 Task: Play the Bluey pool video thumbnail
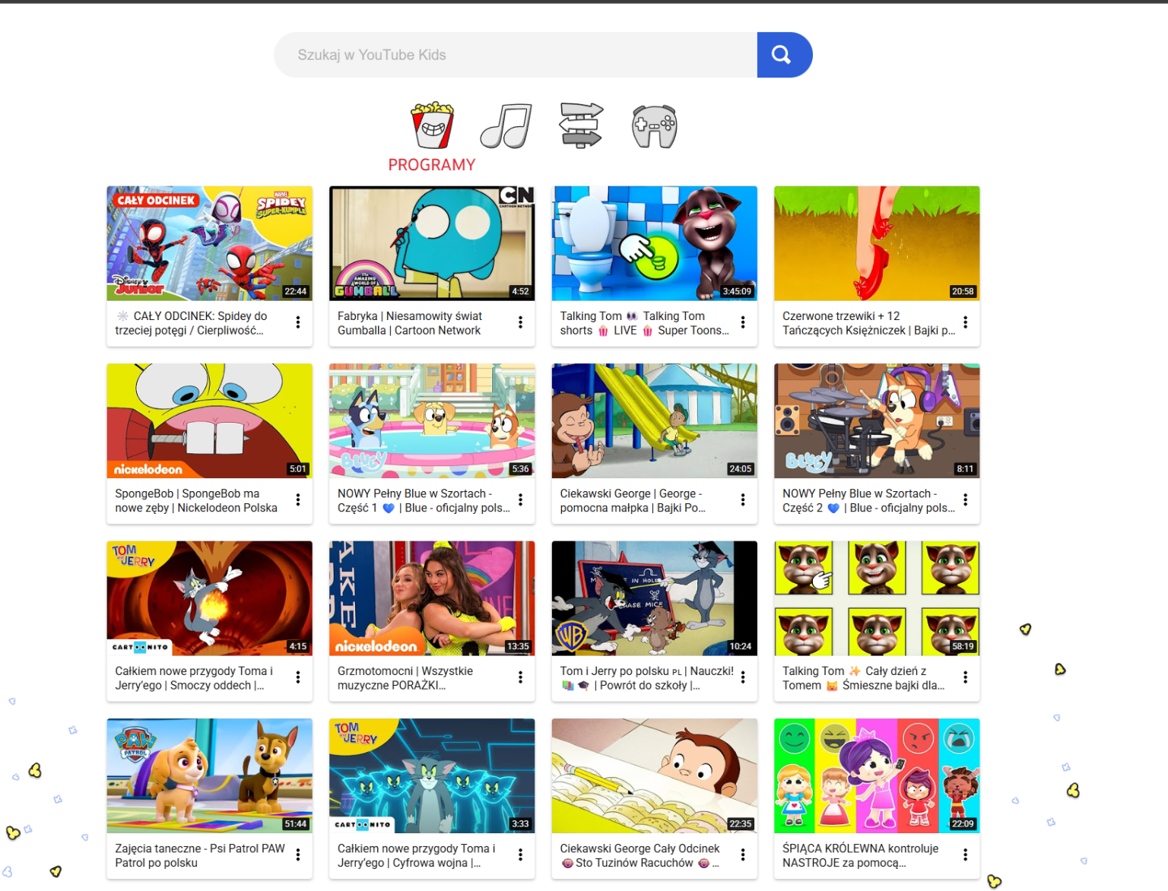tap(431, 420)
